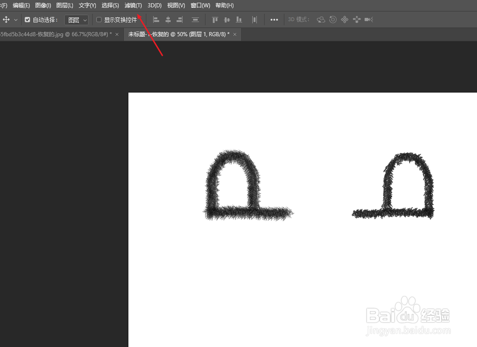Open the 图层 auto-select target dropdown
This screenshot has width=477, height=347.
[77, 20]
